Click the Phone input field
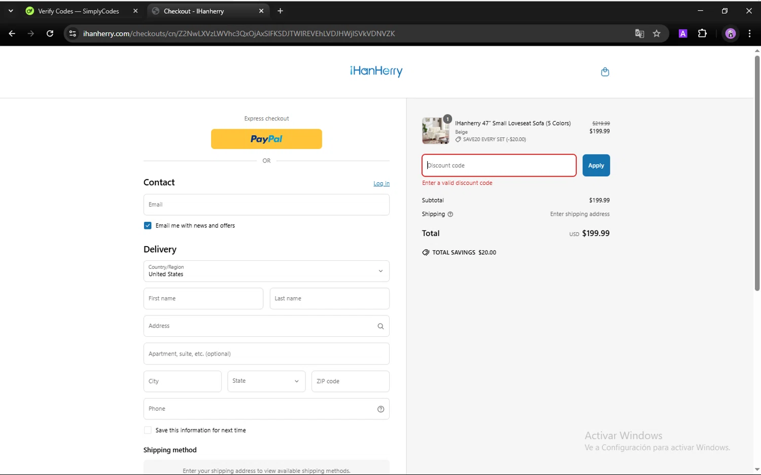This screenshot has width=761, height=475. coord(266,409)
